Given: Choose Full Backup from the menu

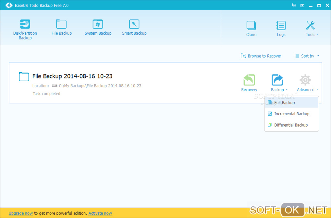Looking at the screenshot, I should tap(291, 103).
